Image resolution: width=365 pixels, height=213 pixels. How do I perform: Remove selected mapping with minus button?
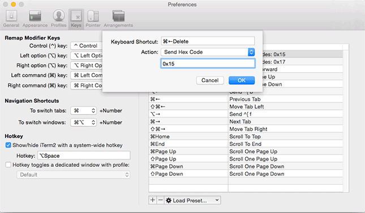[161, 200]
